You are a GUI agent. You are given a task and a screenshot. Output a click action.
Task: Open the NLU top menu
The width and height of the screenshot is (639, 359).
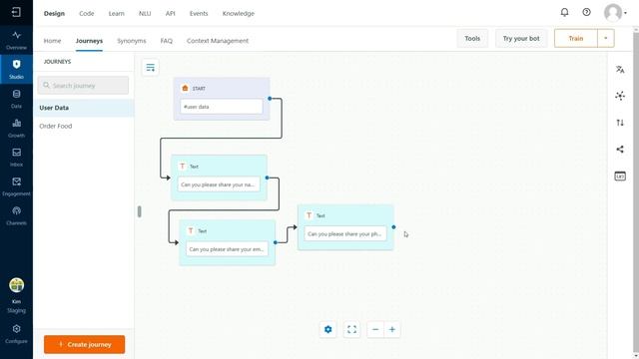click(145, 13)
